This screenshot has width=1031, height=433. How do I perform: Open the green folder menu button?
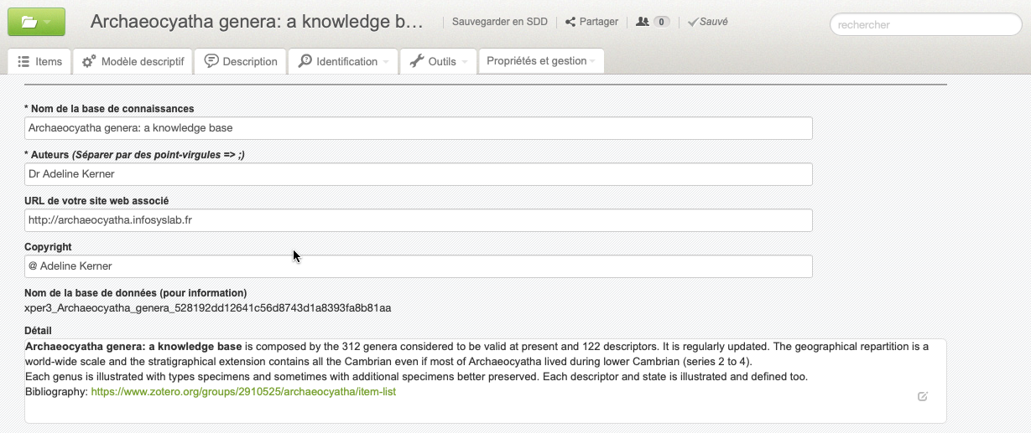[x=36, y=23]
